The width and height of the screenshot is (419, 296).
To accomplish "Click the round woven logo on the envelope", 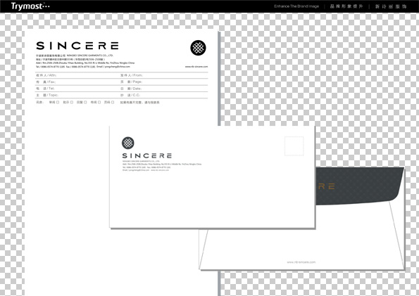I will (x=128, y=143).
